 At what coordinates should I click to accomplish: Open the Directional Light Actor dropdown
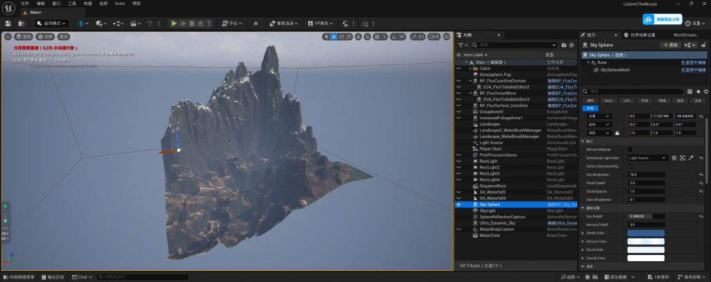pyautogui.click(x=647, y=158)
